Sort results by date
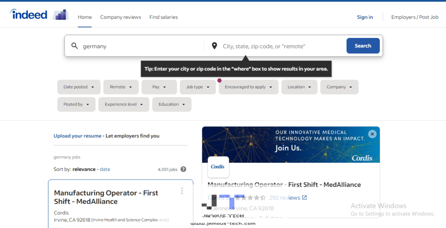 point(105,169)
